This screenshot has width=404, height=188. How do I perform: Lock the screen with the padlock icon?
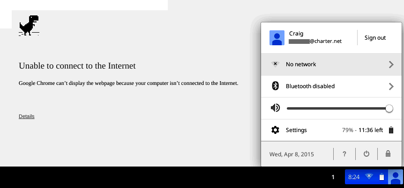tap(388, 154)
